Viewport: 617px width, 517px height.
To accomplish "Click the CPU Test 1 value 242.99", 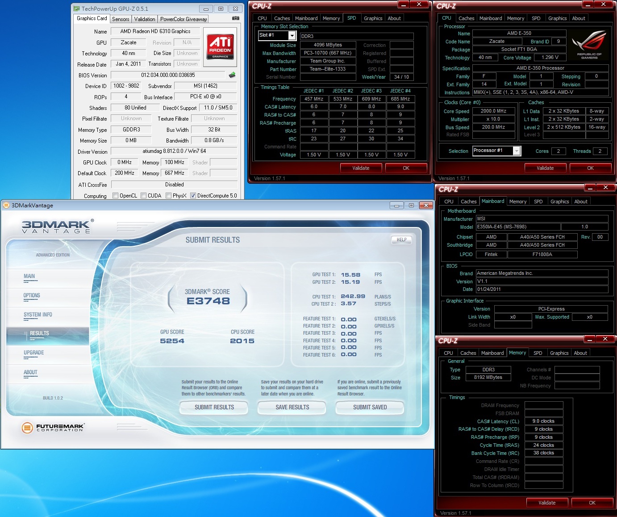I will (x=353, y=296).
